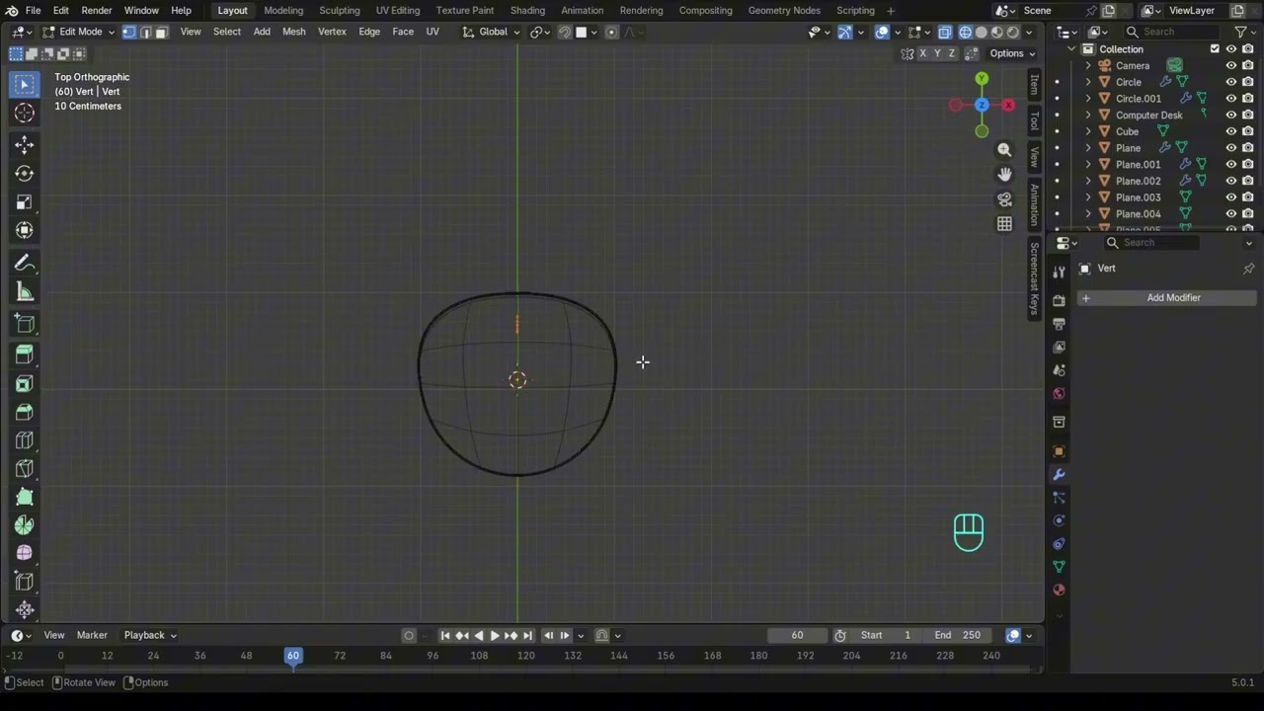Select the Scale tool
The width and height of the screenshot is (1264, 711).
point(25,202)
